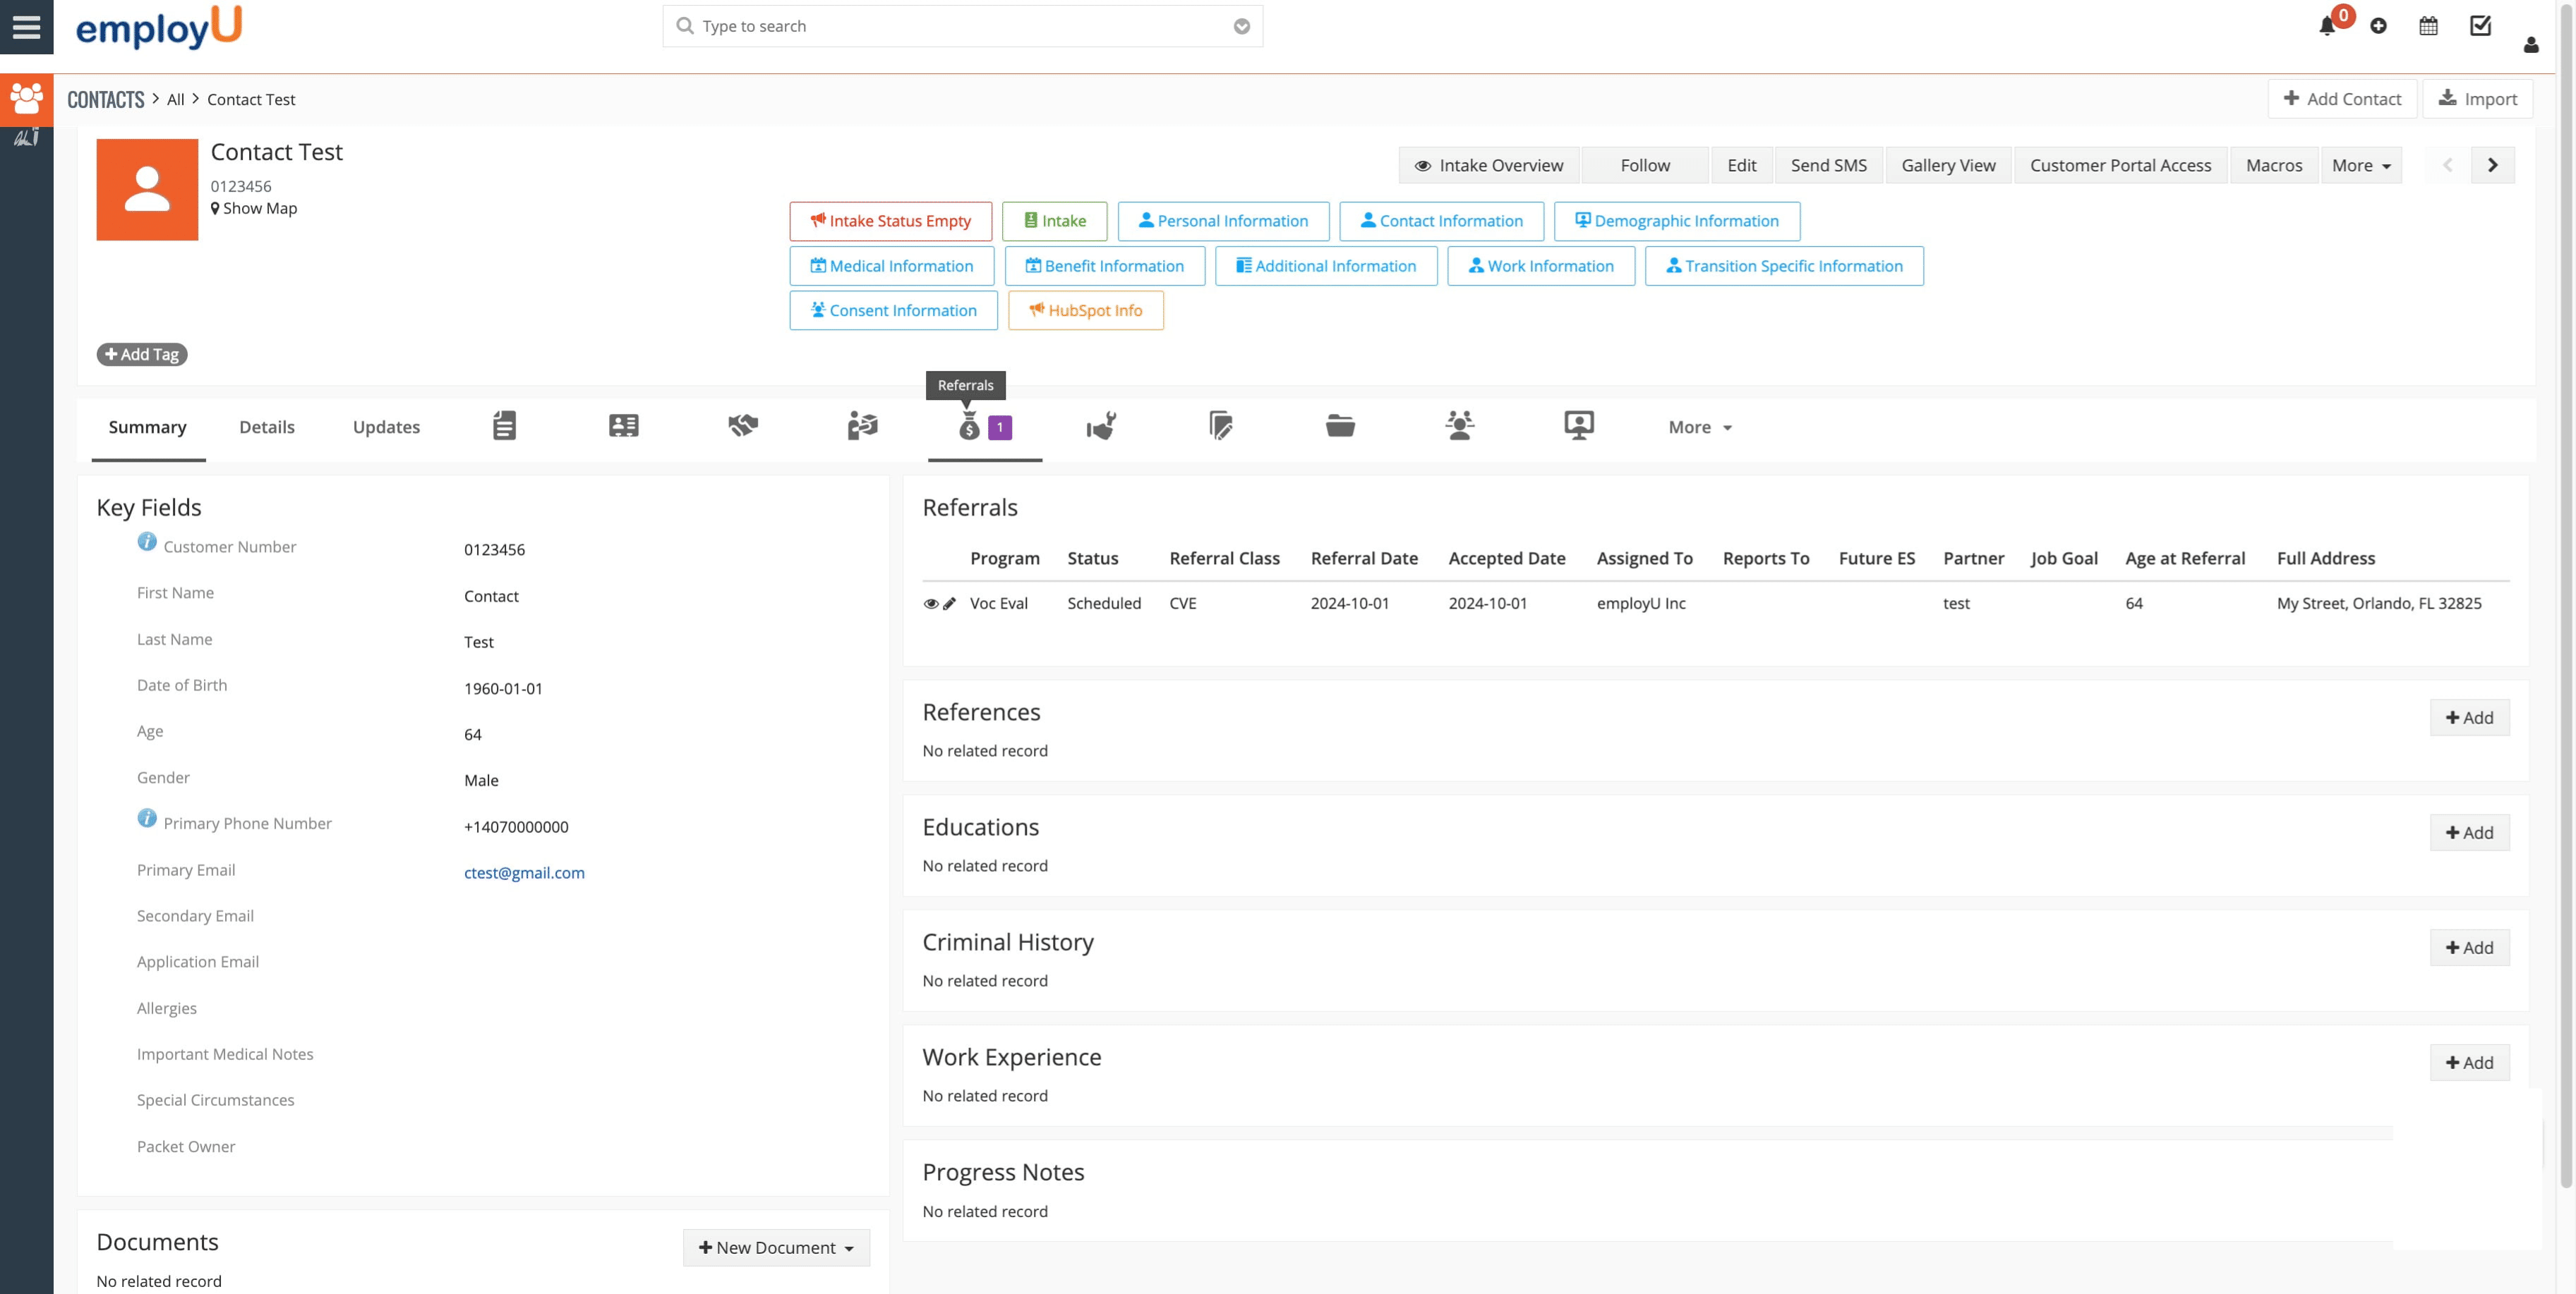Open the calendar icon in the top bar
This screenshot has width=2576, height=1294.
point(2428,26)
